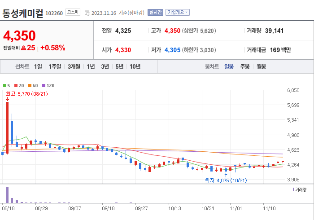The image size is (314, 220).
Task: Click the 상한가 5,620 text
Action: pos(199,31)
